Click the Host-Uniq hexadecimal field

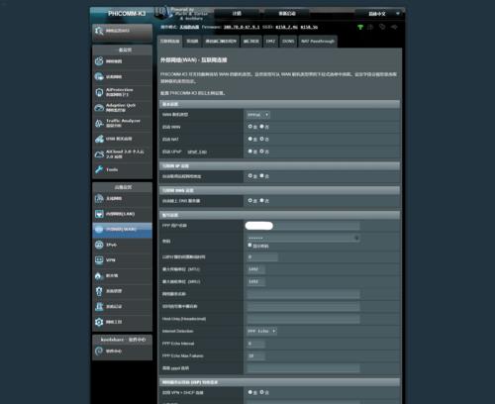(303, 319)
